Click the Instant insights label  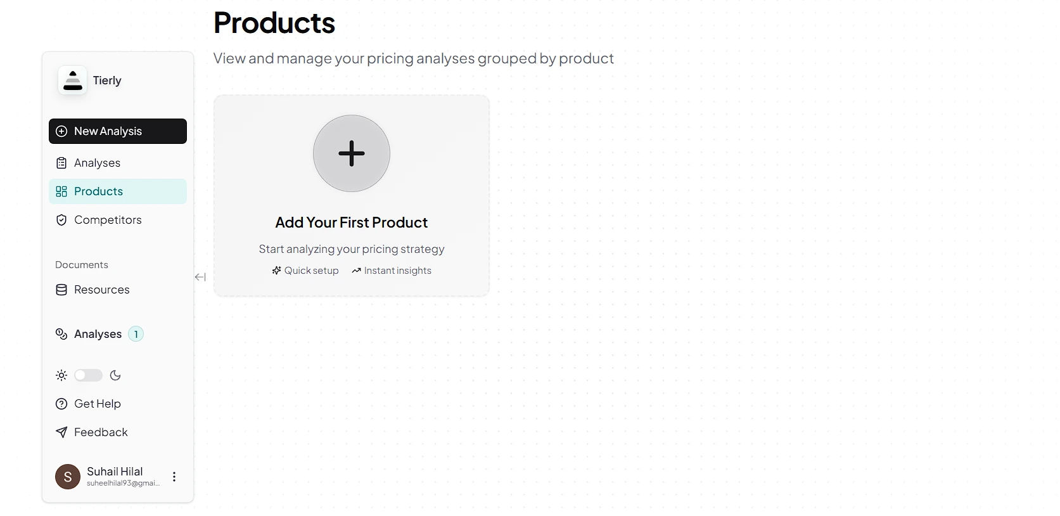click(x=397, y=271)
